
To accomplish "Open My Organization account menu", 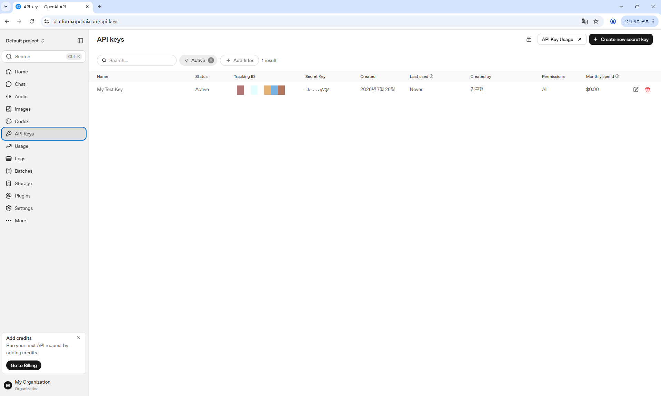I will tap(44, 385).
